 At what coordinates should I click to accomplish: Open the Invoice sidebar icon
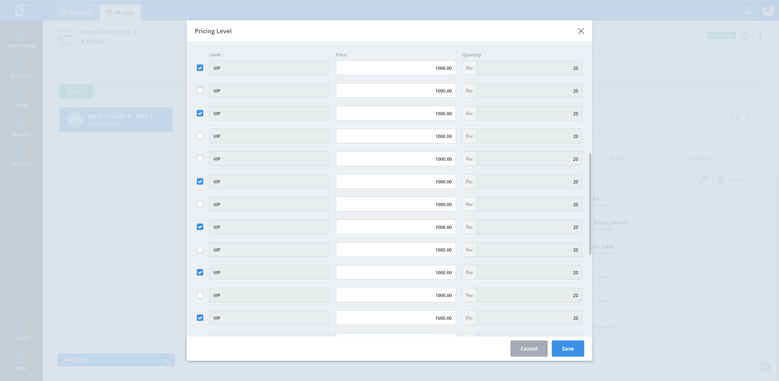pyautogui.click(x=21, y=124)
